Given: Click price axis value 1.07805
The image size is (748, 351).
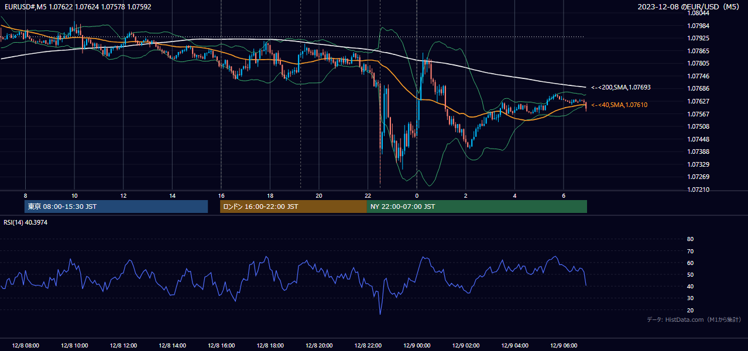Looking at the screenshot, I should click(x=698, y=63).
